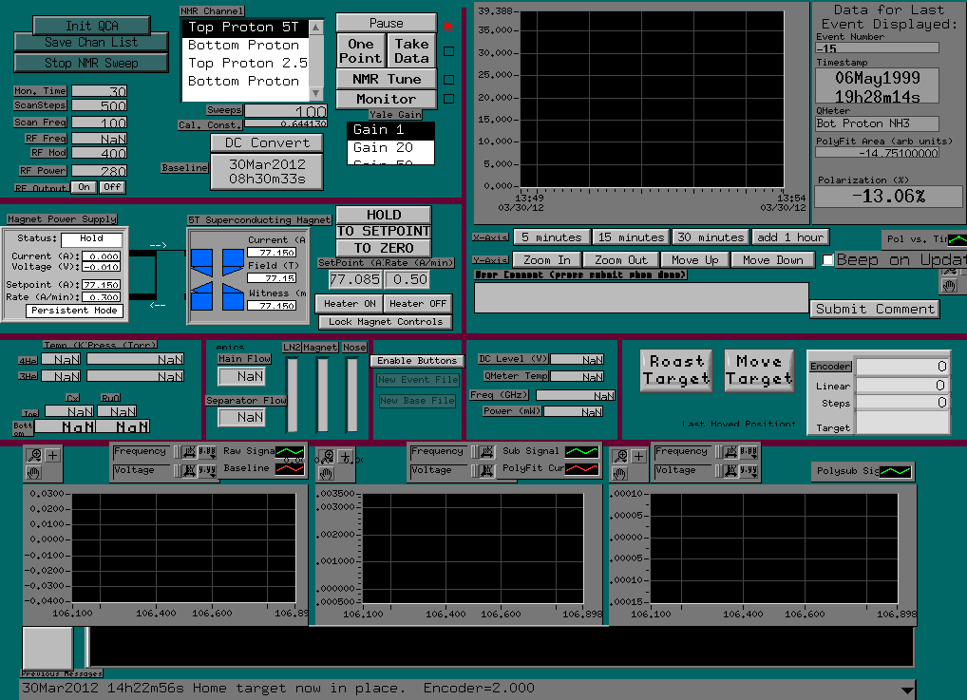967x700 pixels.
Task: Toggle red indicator next to Pause
Action: coord(449,26)
